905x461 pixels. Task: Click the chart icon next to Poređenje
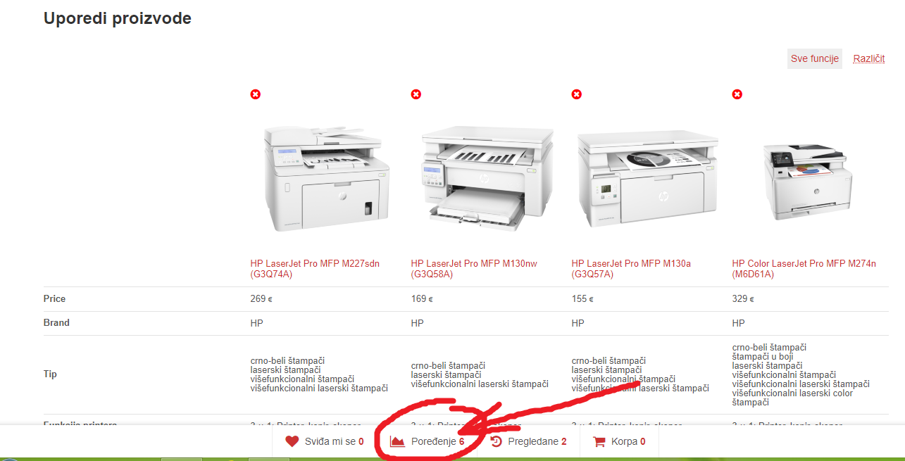click(398, 442)
